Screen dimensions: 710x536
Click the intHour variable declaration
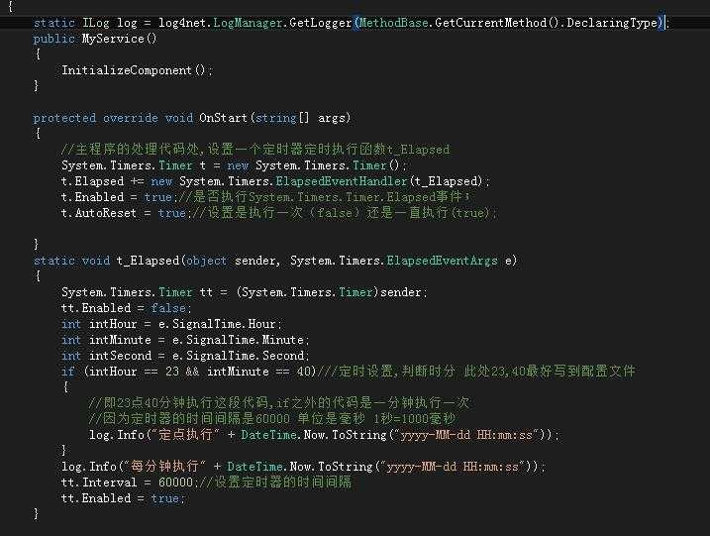(113, 324)
